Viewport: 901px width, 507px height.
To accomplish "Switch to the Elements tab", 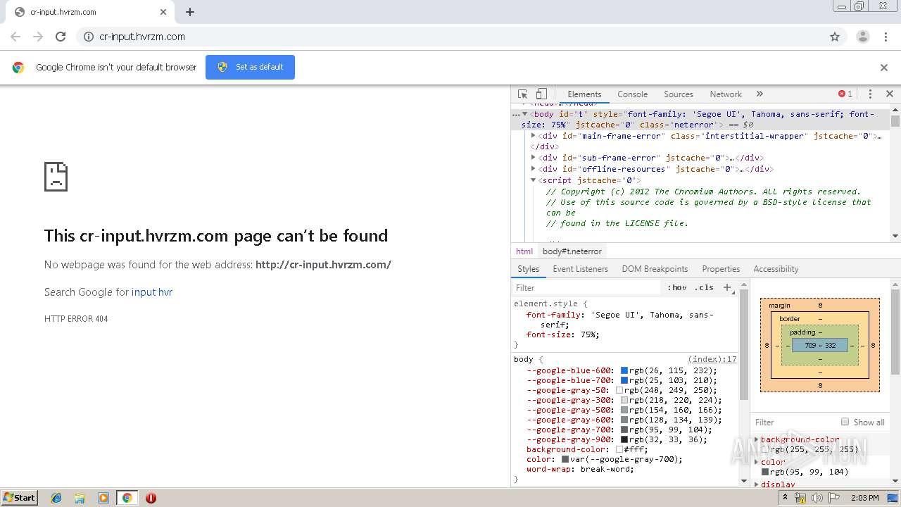I will 584,94.
